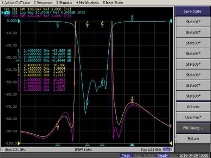Click cyan marker 4 at top of S21 trace
211x158 pixels.
pos(132,18)
